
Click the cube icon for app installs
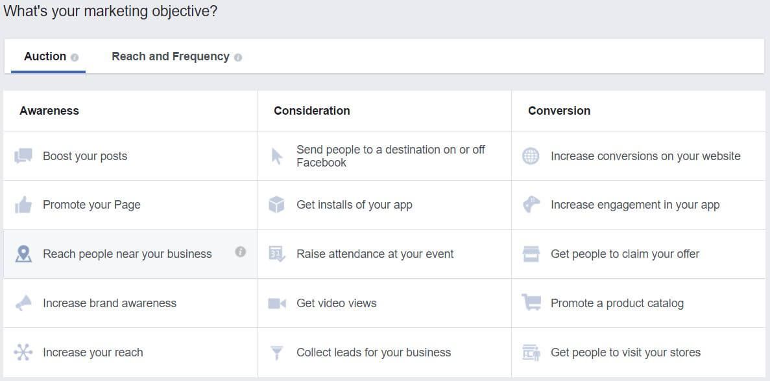[x=276, y=205]
